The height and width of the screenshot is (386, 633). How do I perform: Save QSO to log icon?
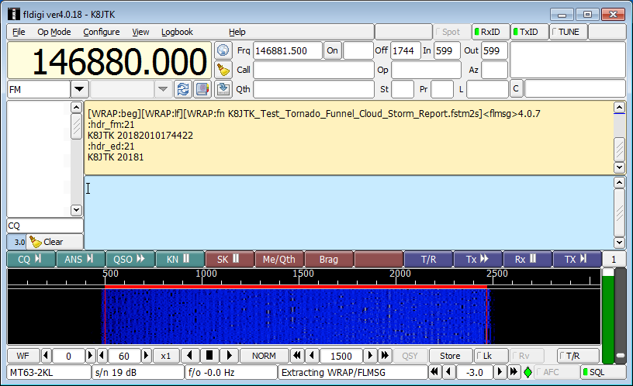(x=223, y=89)
